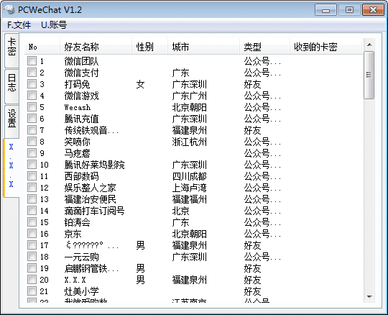Click scrollbar down arrow
The height and width of the screenshot is (315, 388).
point(369,296)
